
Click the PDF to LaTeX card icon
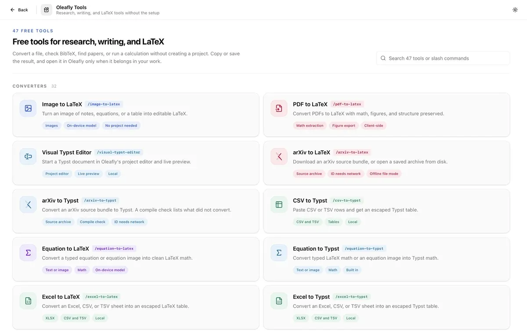click(279, 108)
